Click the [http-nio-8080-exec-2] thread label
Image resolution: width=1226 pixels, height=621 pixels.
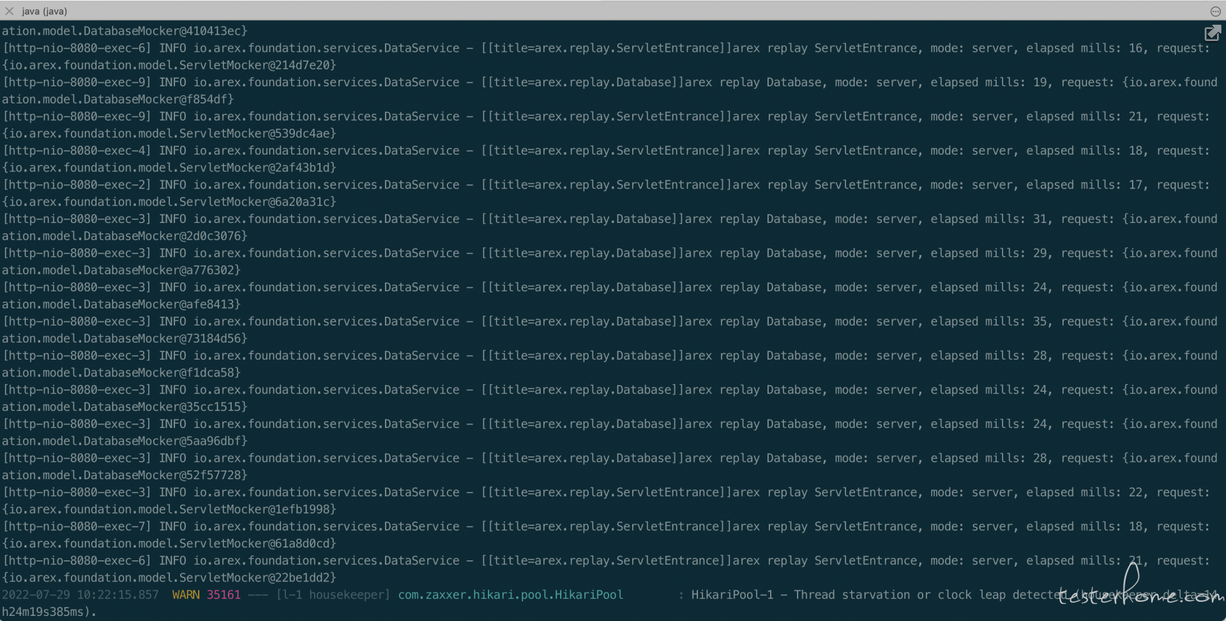tap(77, 185)
